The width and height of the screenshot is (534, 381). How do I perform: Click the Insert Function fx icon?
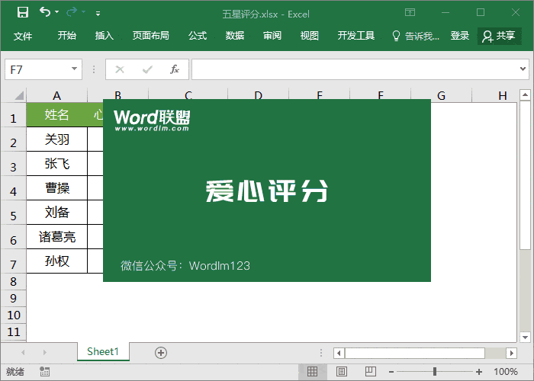[x=174, y=69]
